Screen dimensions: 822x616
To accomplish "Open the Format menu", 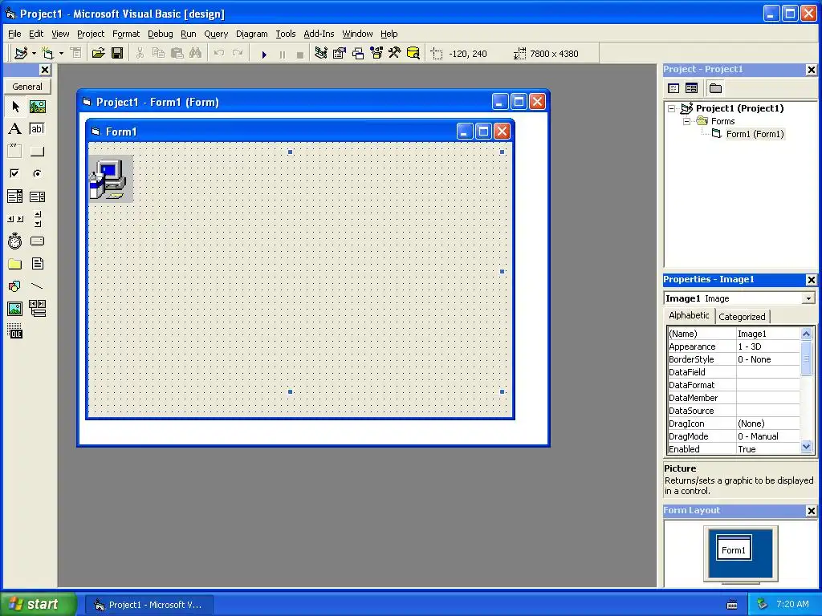I will 126,34.
